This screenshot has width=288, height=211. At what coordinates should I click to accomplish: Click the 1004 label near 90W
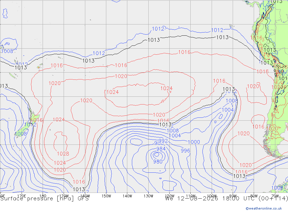tap(228, 110)
